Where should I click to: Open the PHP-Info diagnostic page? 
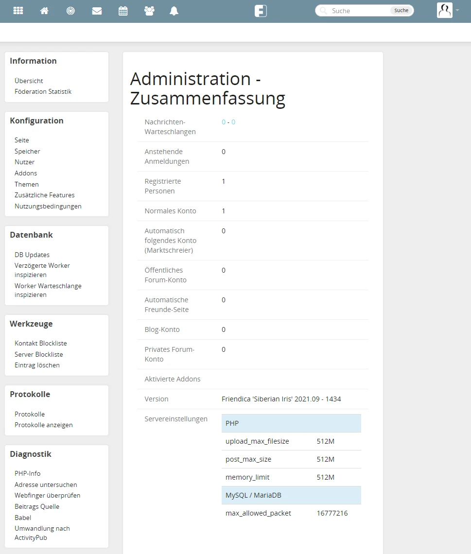click(28, 473)
